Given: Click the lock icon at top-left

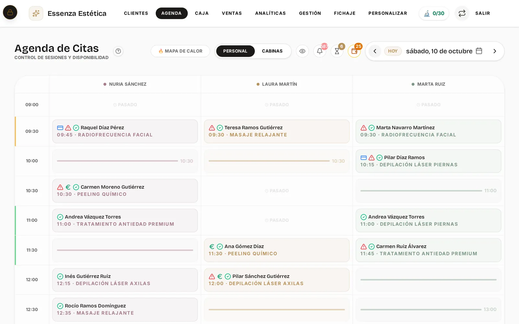Looking at the screenshot, I should click(x=10, y=12).
